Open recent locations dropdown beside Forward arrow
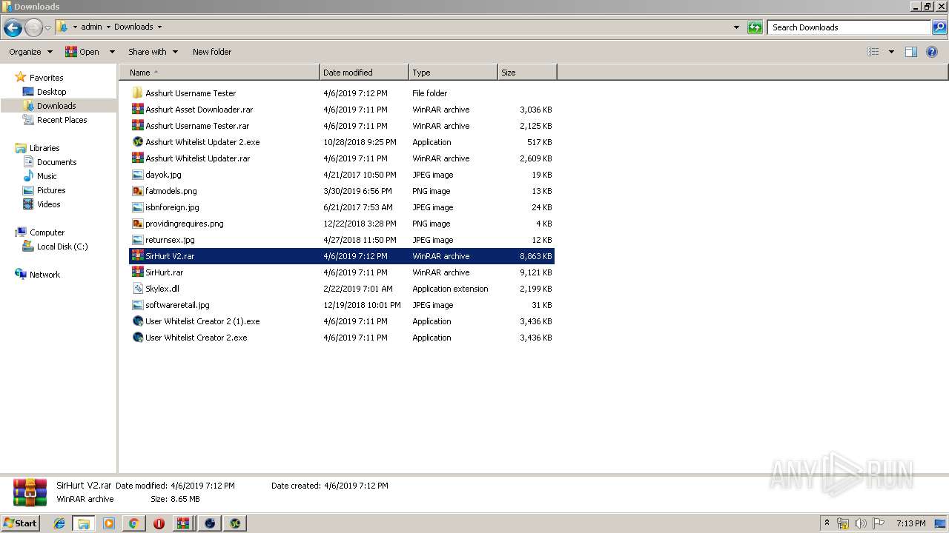The width and height of the screenshot is (949, 533). tap(48, 28)
